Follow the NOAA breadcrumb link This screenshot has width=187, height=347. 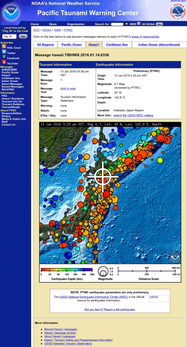click(47, 30)
